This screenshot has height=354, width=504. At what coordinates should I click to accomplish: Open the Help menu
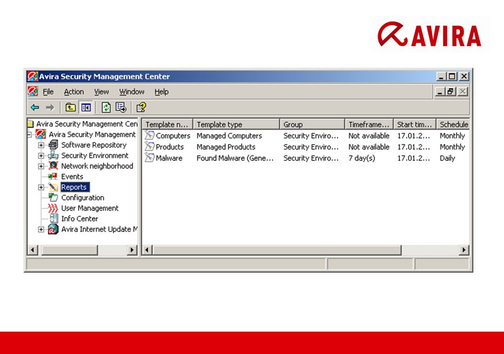point(161,92)
